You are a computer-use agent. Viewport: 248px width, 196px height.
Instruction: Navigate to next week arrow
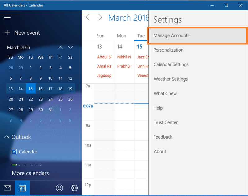pos(100,17)
